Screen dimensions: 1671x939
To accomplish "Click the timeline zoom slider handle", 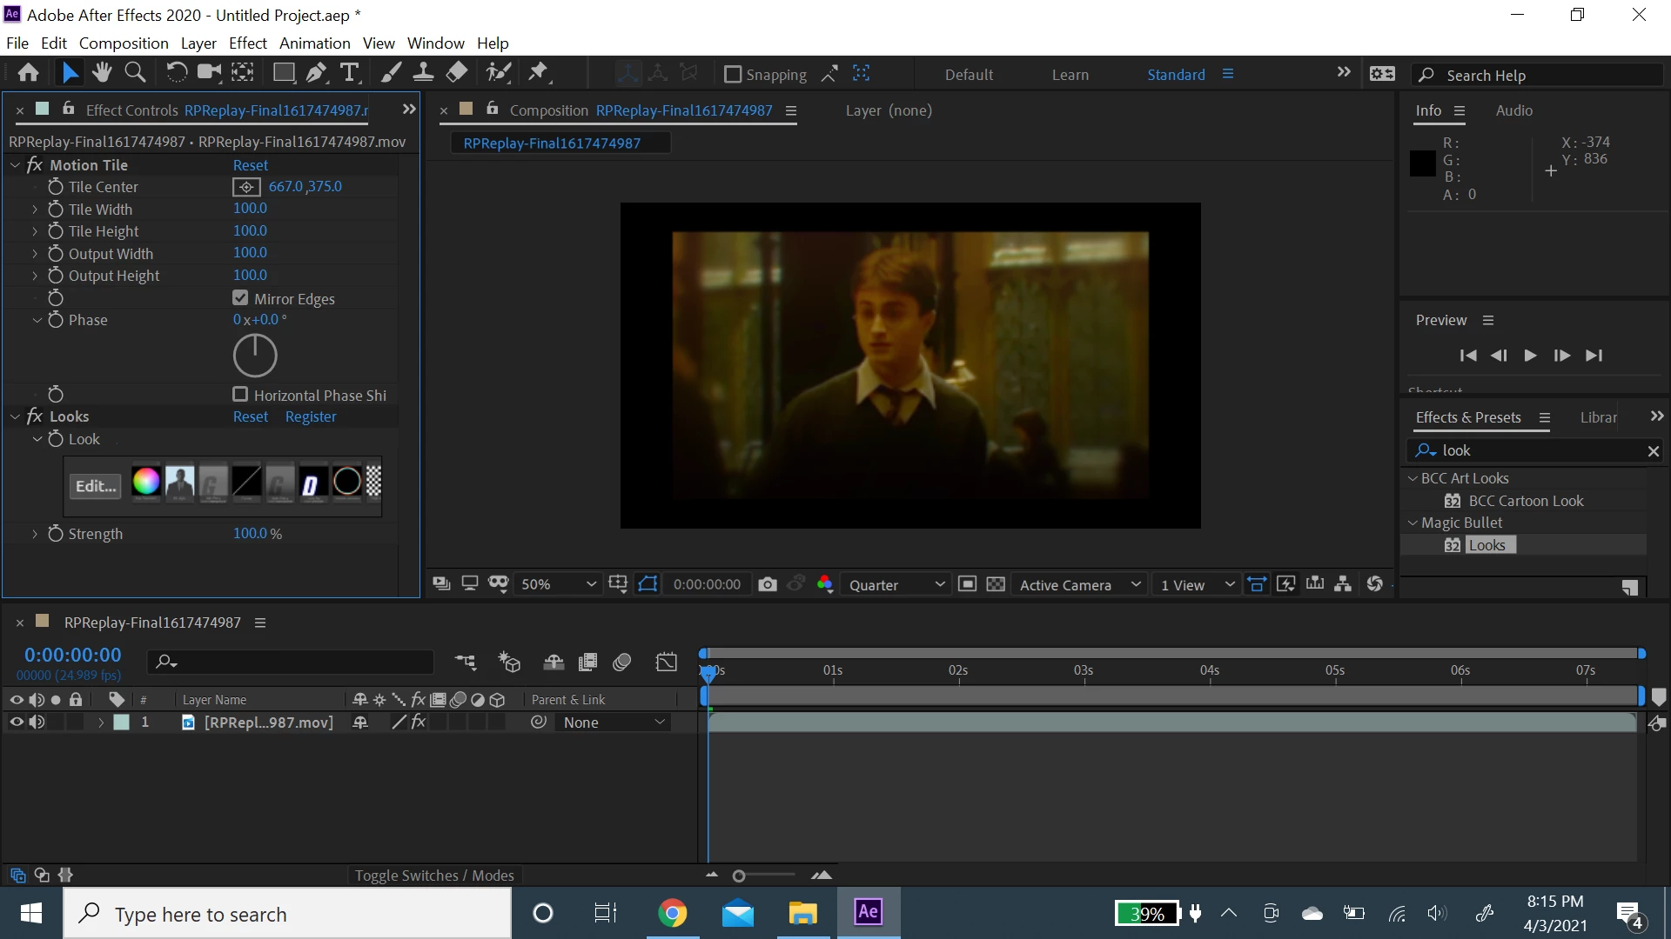I will [739, 876].
